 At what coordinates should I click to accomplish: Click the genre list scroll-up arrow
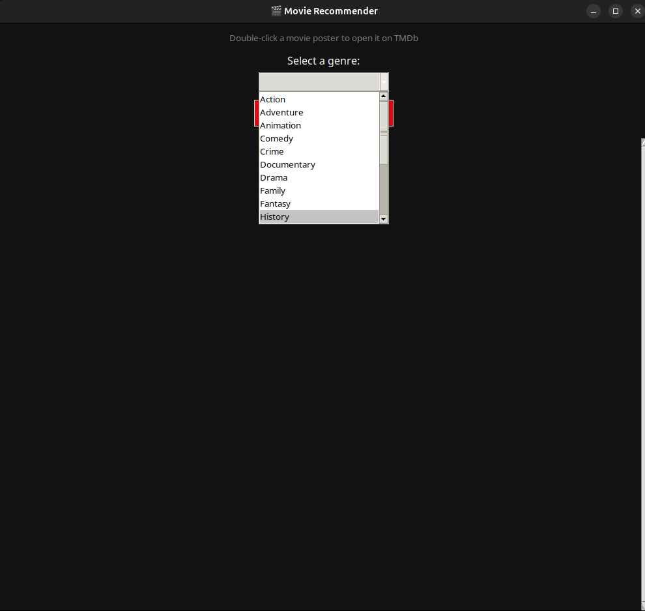tap(383, 97)
